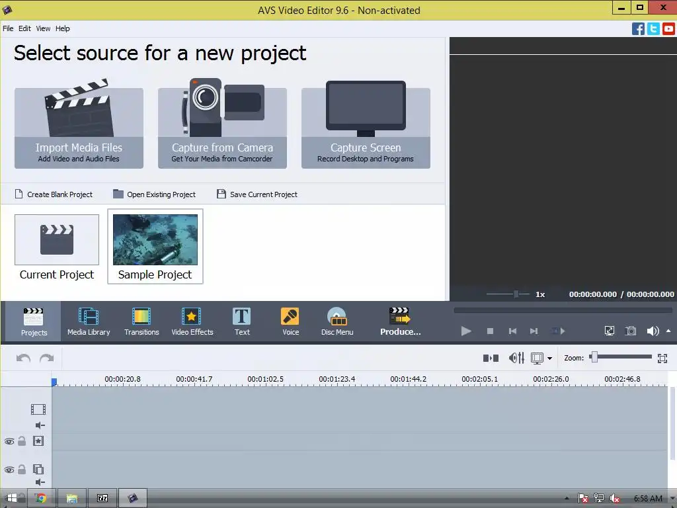Viewport: 677px width, 508px height.
Task: Show hidden system tray icons
Action: (x=567, y=499)
